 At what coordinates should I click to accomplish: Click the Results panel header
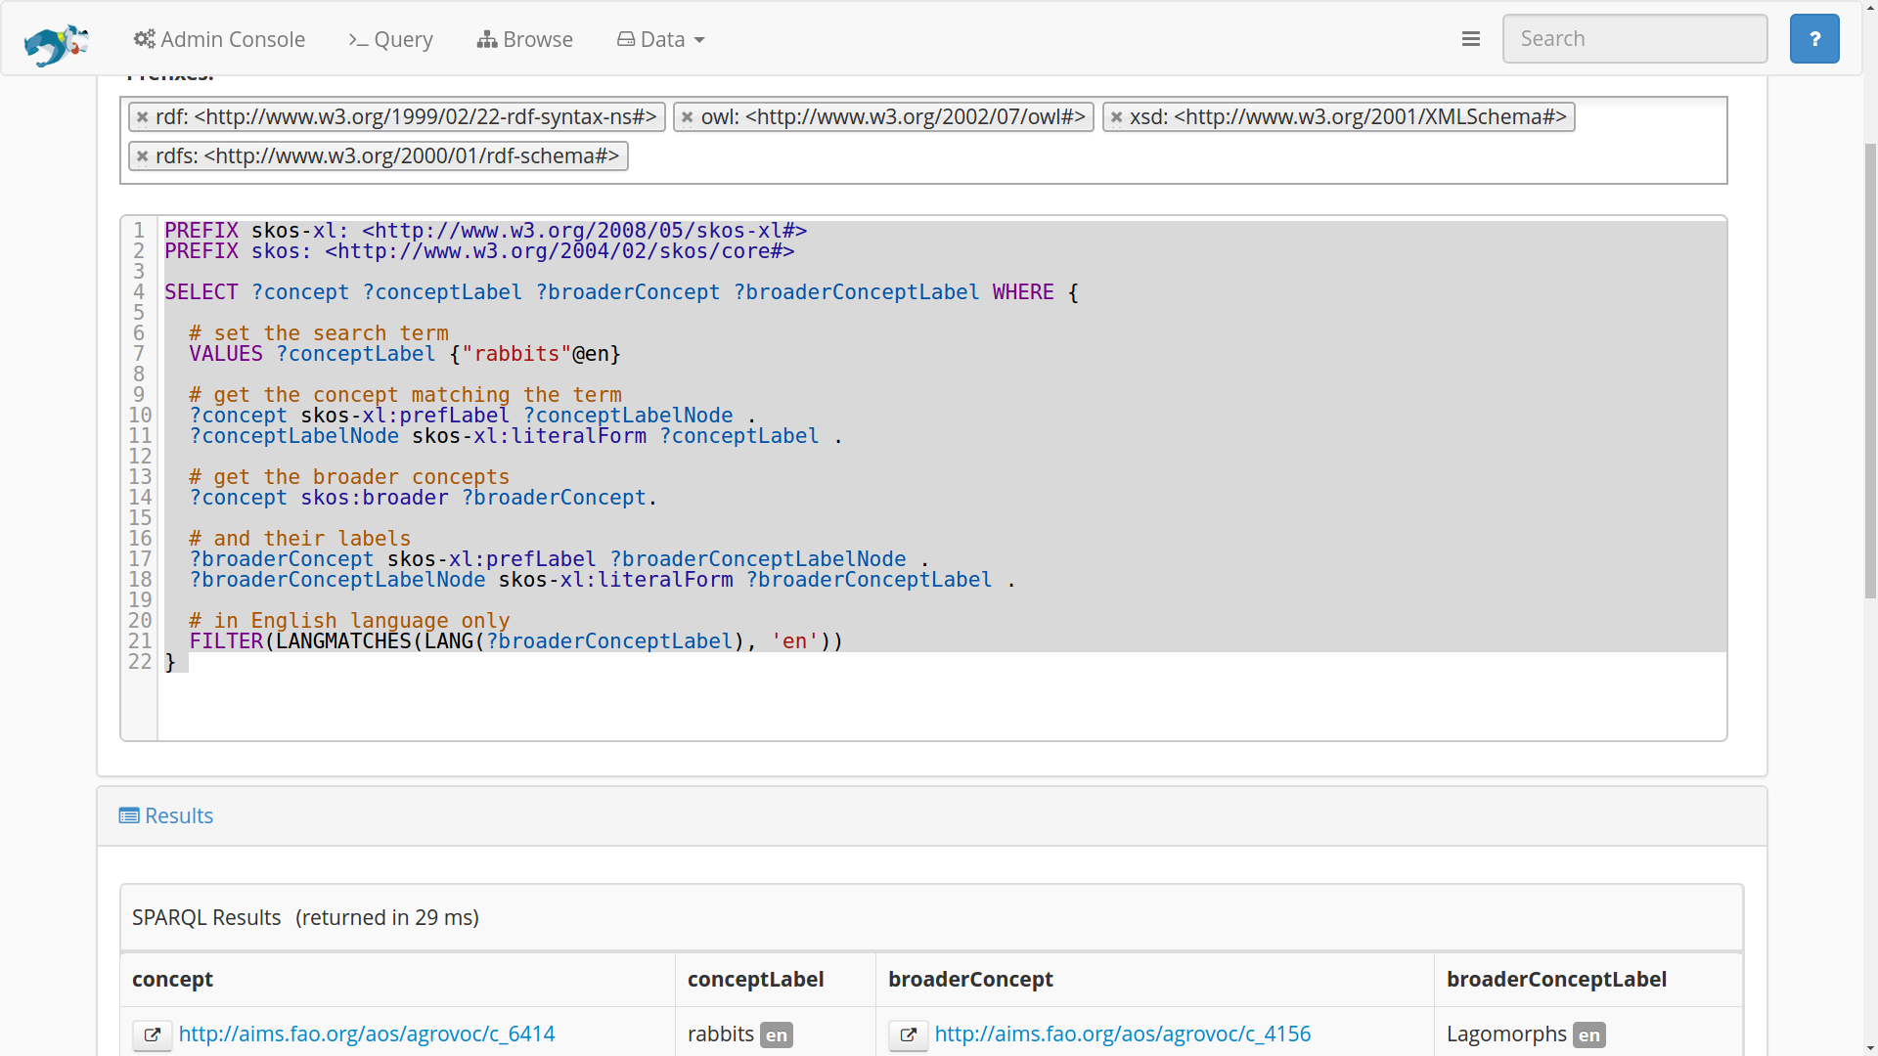[x=179, y=815]
